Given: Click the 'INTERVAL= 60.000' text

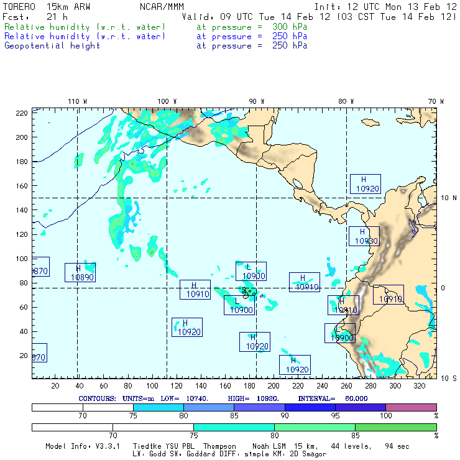Looking at the screenshot, I should coord(333,398).
